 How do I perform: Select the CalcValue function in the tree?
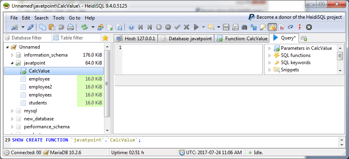[54, 71]
